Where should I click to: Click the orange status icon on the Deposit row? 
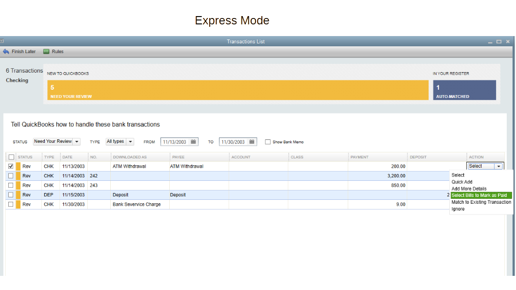18,194
